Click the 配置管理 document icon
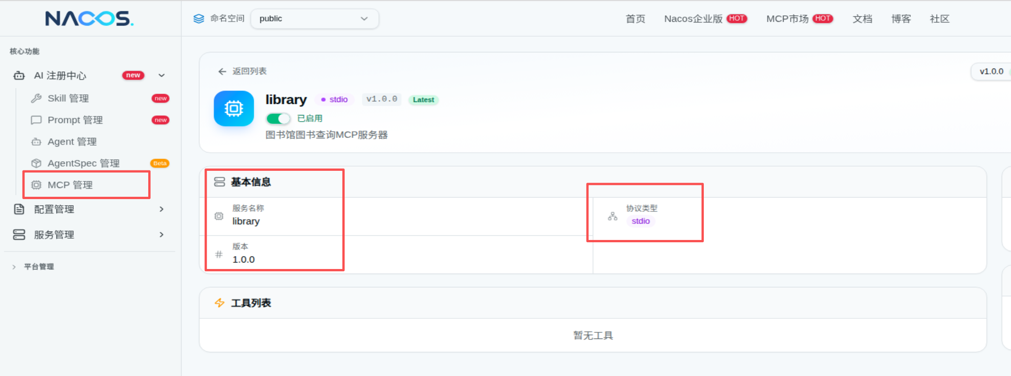This screenshot has height=376, width=1011. pyautogui.click(x=19, y=209)
